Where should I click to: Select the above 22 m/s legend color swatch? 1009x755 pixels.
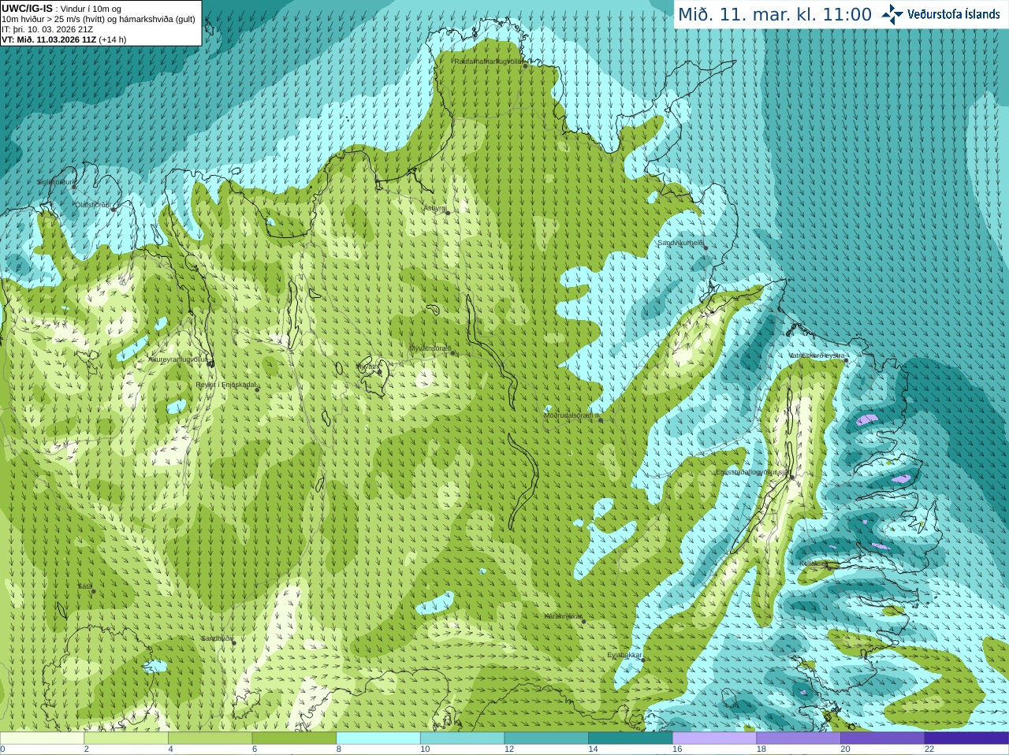point(966,738)
